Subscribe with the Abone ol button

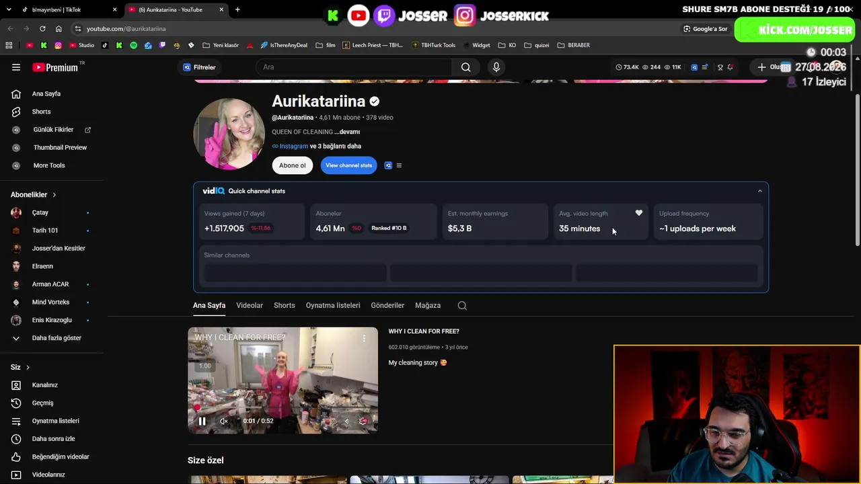coord(293,165)
